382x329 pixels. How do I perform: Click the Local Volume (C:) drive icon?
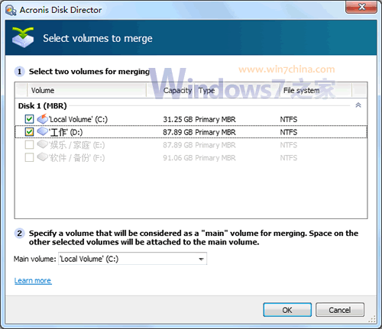[43, 119]
